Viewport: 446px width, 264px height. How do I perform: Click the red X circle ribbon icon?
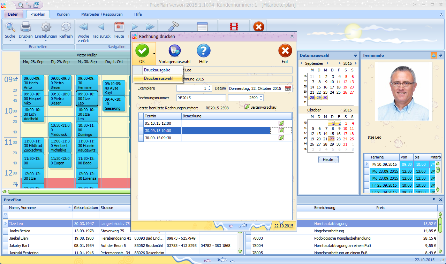pyautogui.click(x=258, y=27)
